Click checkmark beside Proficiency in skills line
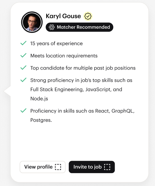The height and width of the screenshot is (186, 155). coord(23,110)
